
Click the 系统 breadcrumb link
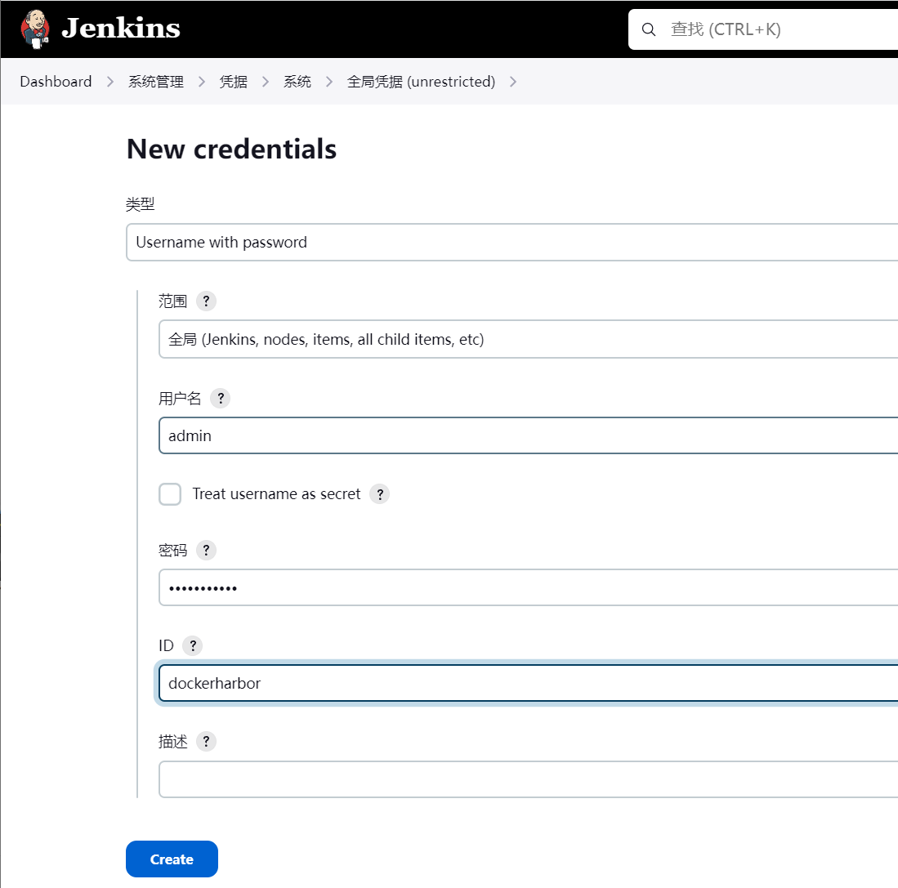pyautogui.click(x=297, y=82)
